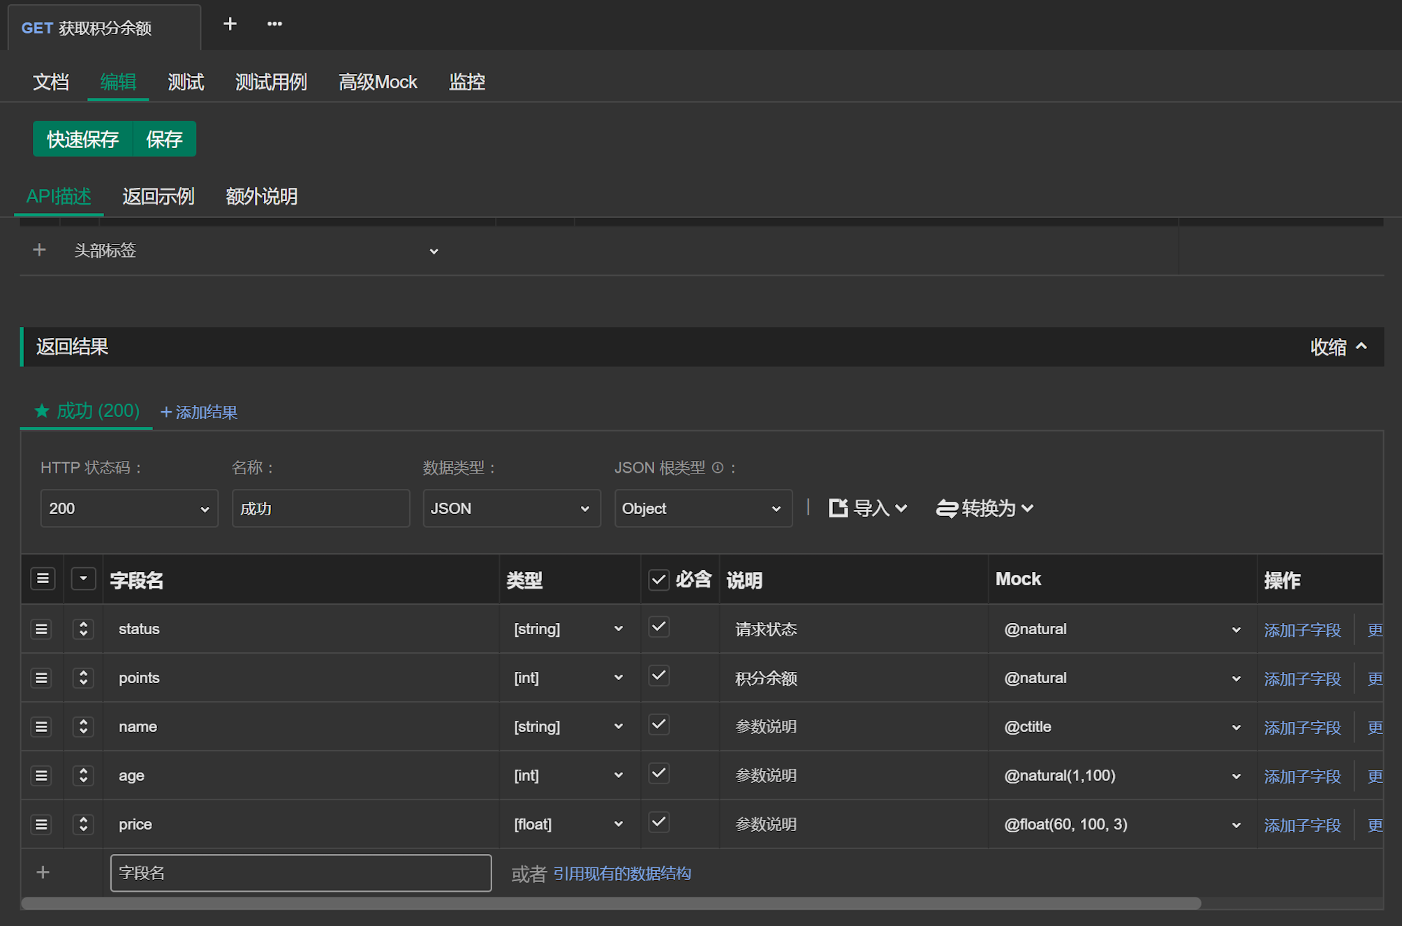Click 添加子字段 for the status row
This screenshot has width=1402, height=926.
1302,630
